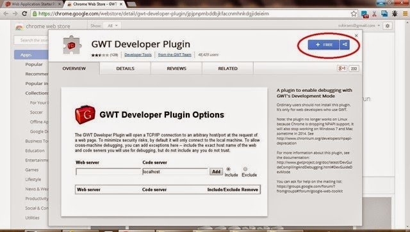The height and width of the screenshot is (232, 410).
Task: Select Education category in sidebar
Action: tap(35, 151)
